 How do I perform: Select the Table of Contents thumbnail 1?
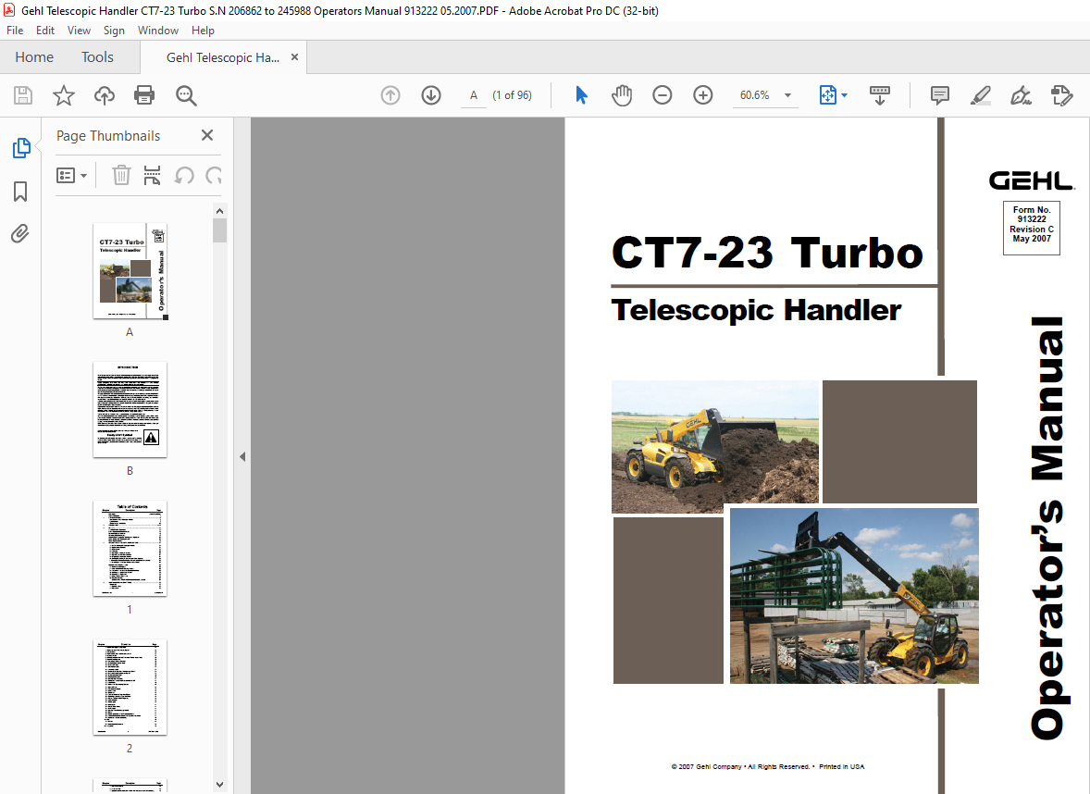coord(130,549)
